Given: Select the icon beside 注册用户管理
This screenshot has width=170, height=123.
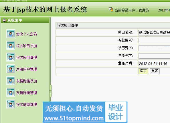Looking at the screenshot, I should [x=11, y=69].
